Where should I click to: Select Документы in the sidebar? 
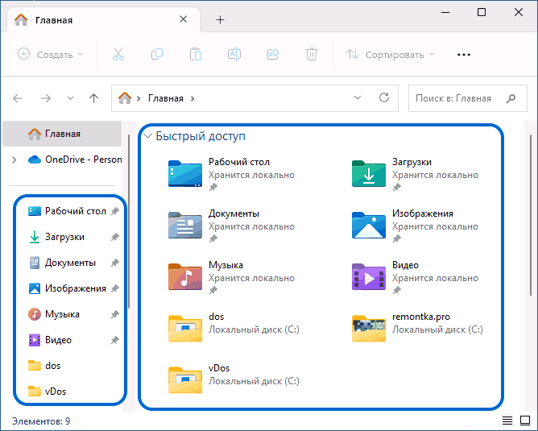[62, 263]
